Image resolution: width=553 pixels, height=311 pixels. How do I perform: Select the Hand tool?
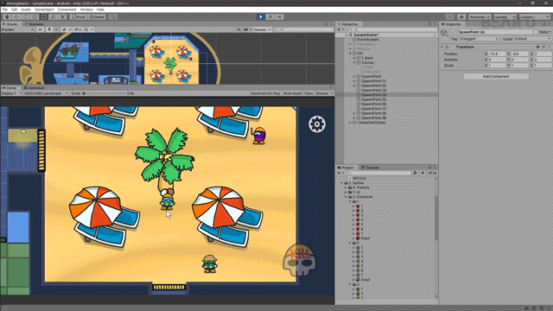(7, 16)
